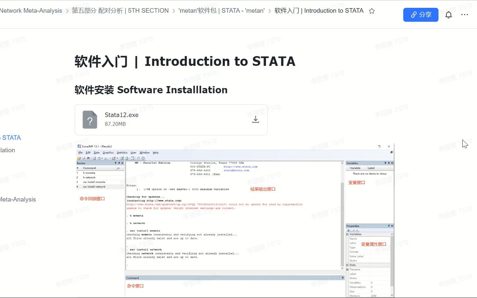The height and width of the screenshot is (298, 477).
Task: Click the 变量窗口 red label
Action: tap(357, 183)
